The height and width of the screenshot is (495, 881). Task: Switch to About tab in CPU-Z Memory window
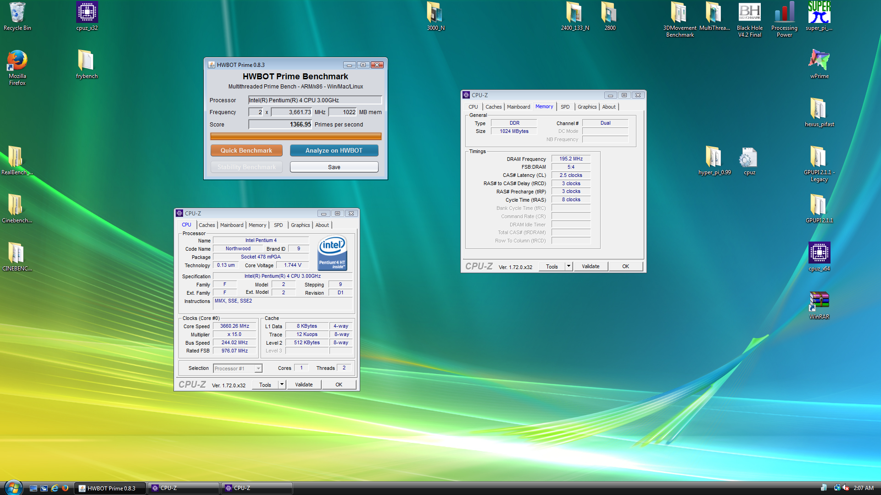pyautogui.click(x=609, y=107)
